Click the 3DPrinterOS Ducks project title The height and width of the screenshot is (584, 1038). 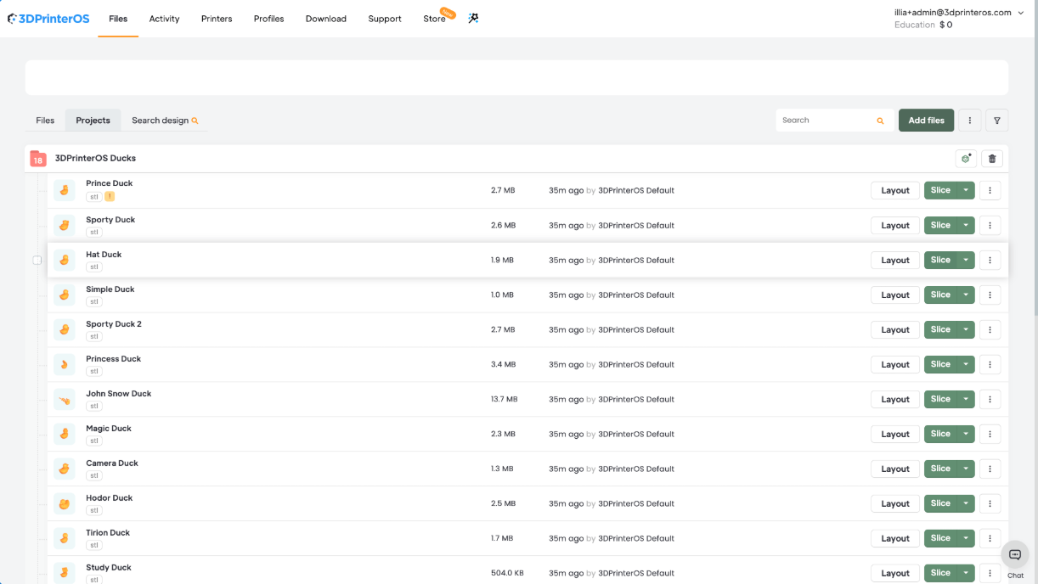point(95,158)
